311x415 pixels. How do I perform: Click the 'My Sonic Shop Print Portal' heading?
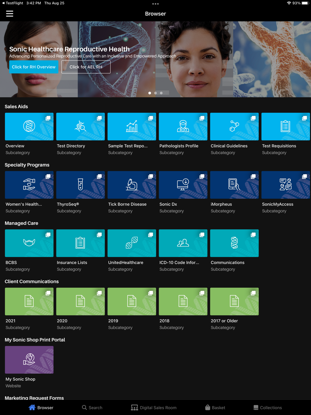click(35, 340)
